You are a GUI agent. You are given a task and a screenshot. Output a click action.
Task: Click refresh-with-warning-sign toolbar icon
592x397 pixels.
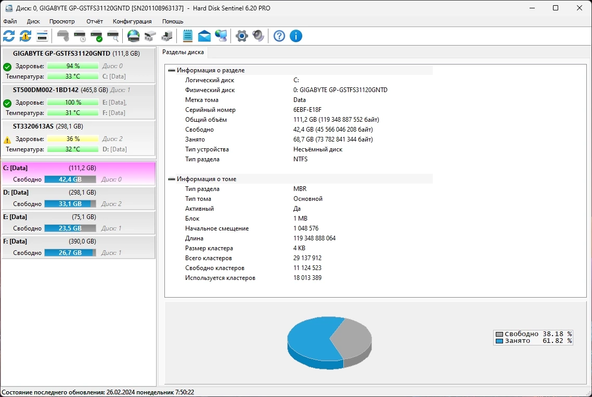click(25, 36)
